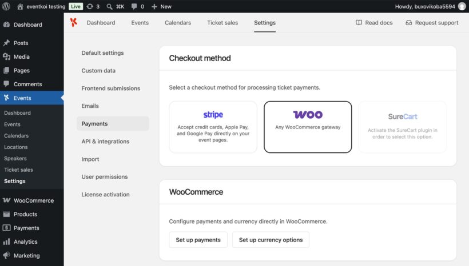Select the Stripe checkout method
The image size is (469, 266).
click(x=213, y=127)
